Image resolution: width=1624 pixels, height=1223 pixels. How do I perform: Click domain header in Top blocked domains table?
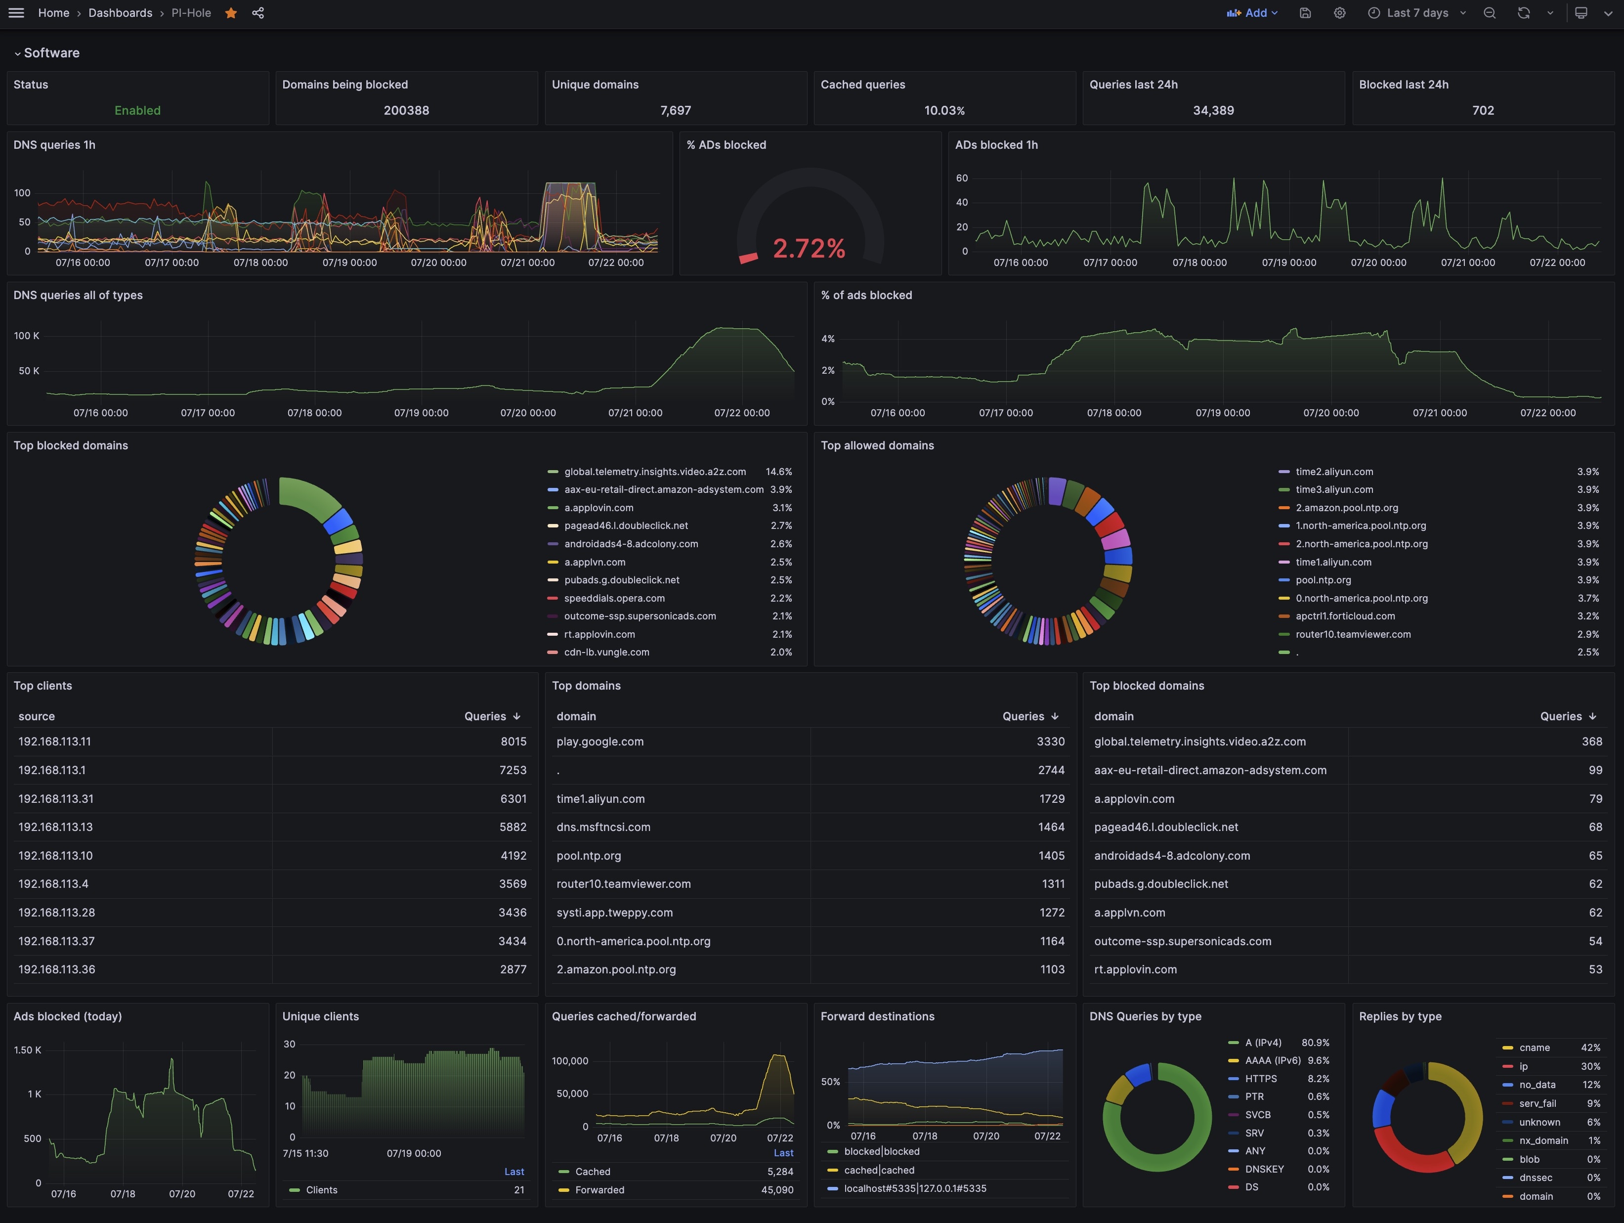[x=1114, y=716]
